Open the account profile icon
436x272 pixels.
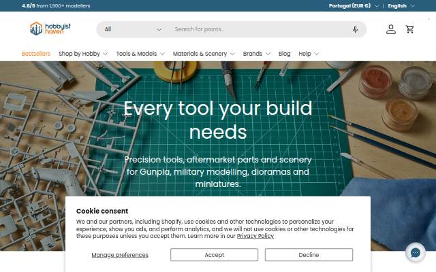390,29
